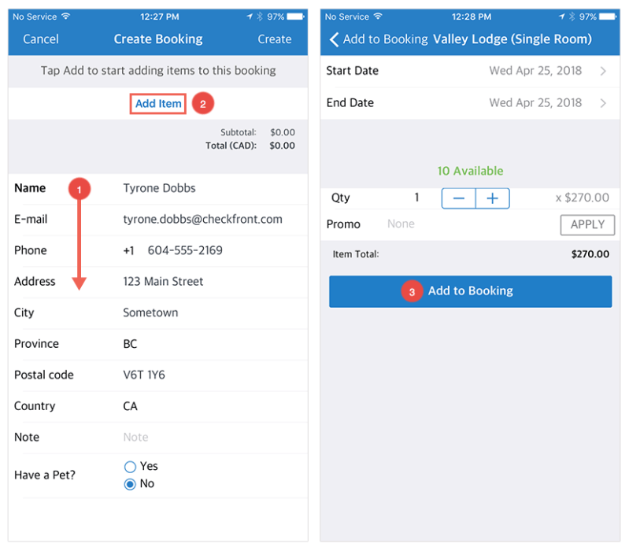
Task: Tap the 12:27 PM clock
Action: 159,17
